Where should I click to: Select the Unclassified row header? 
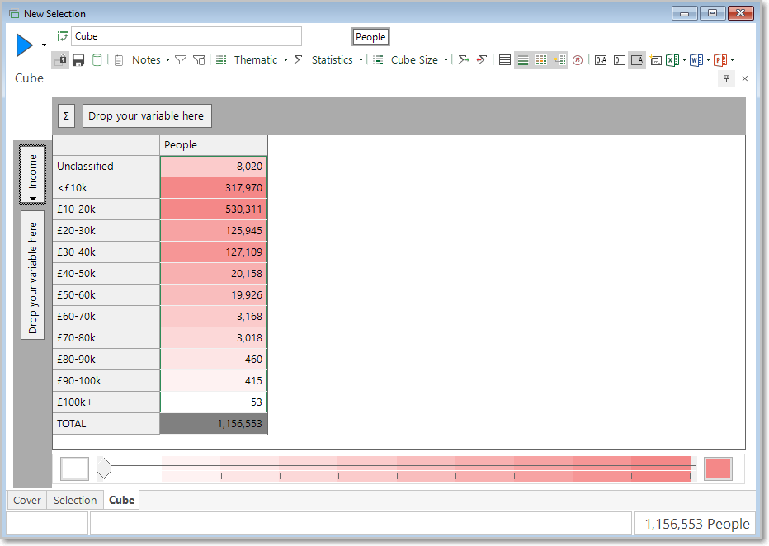[106, 166]
